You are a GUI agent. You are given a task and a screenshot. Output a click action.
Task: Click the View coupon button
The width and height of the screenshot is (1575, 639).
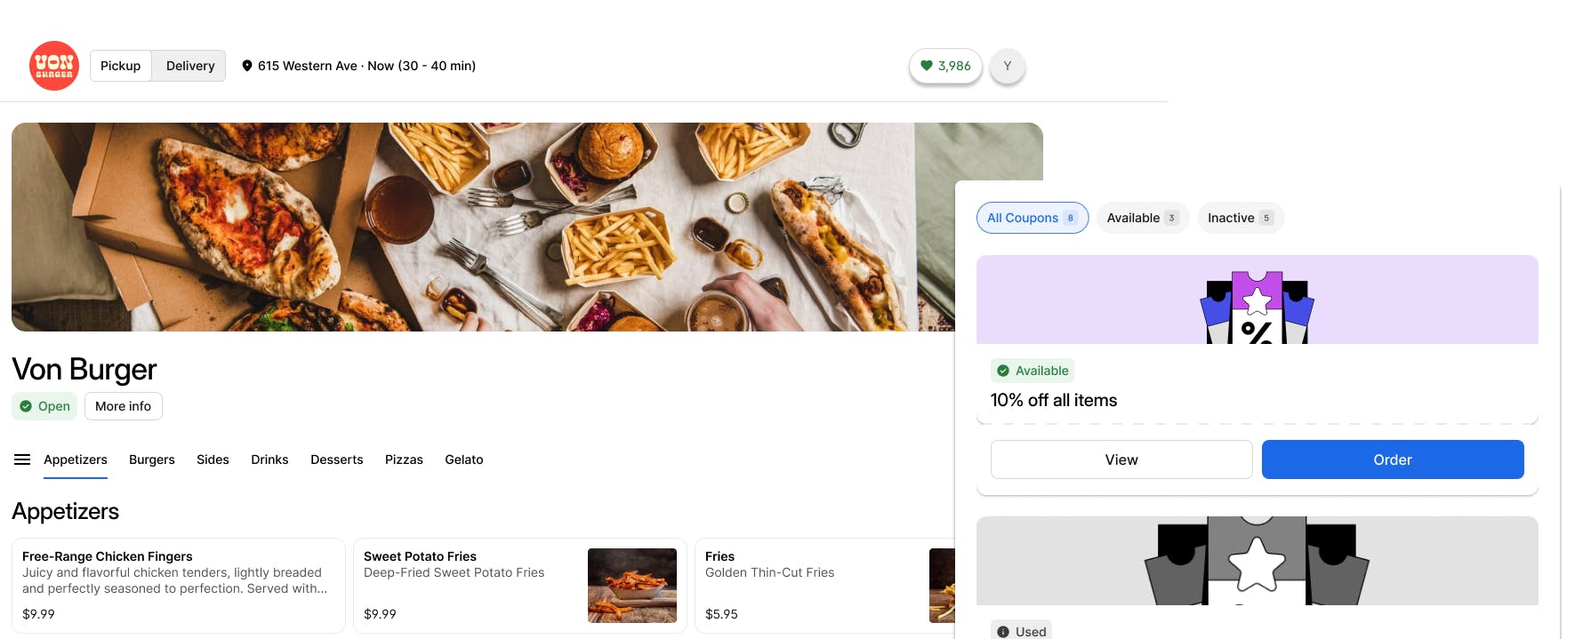pyautogui.click(x=1121, y=459)
